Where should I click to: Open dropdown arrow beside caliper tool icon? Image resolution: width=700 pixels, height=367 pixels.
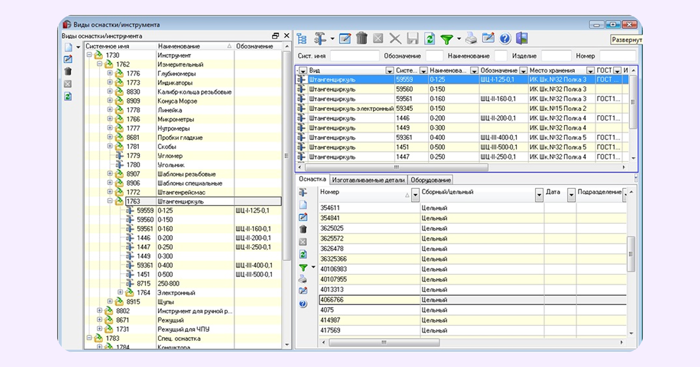click(x=332, y=39)
